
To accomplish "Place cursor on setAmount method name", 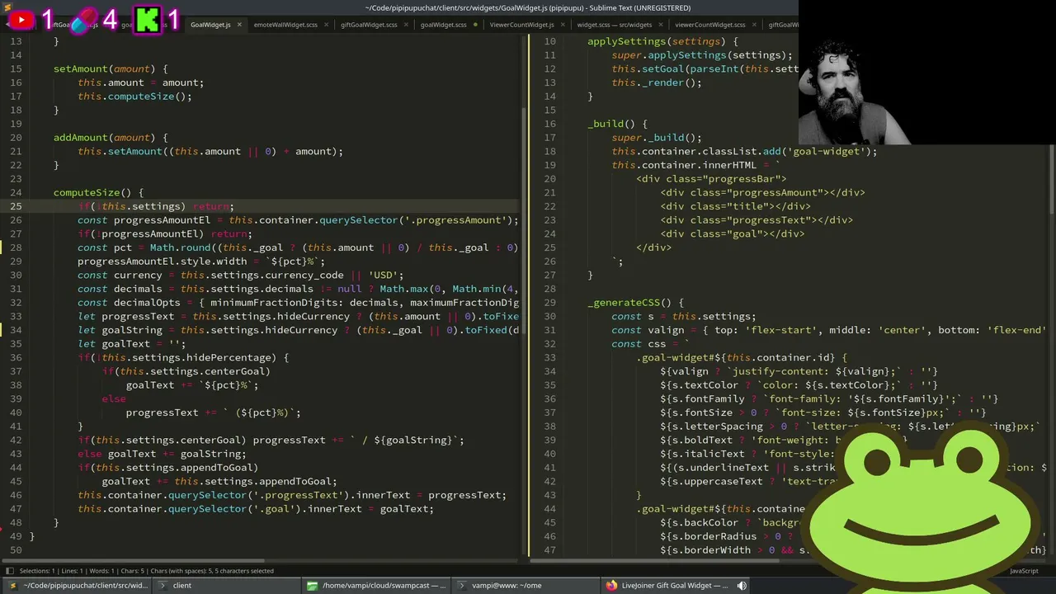I will coord(81,69).
